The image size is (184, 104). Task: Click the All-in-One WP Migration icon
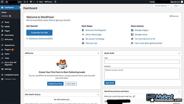point(2,63)
